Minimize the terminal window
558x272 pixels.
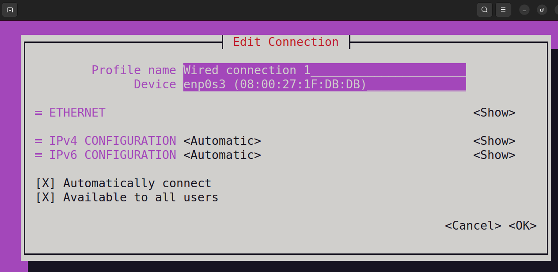click(x=524, y=10)
